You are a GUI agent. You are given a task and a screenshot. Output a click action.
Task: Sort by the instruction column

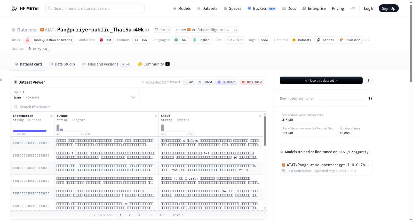[51, 116]
